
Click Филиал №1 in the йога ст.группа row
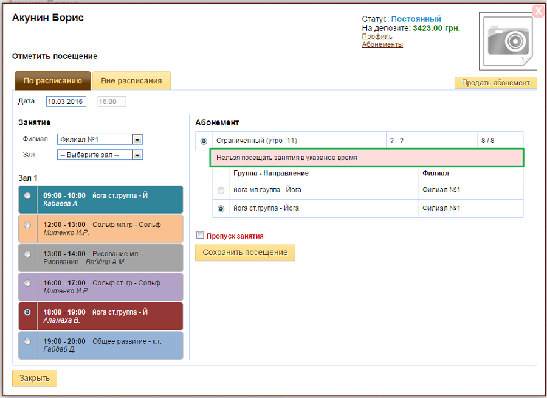[x=441, y=208]
